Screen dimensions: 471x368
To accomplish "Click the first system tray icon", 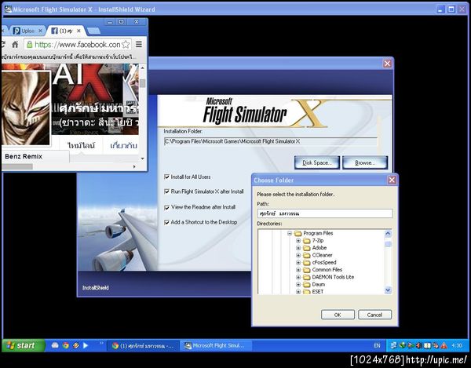I will point(393,345).
